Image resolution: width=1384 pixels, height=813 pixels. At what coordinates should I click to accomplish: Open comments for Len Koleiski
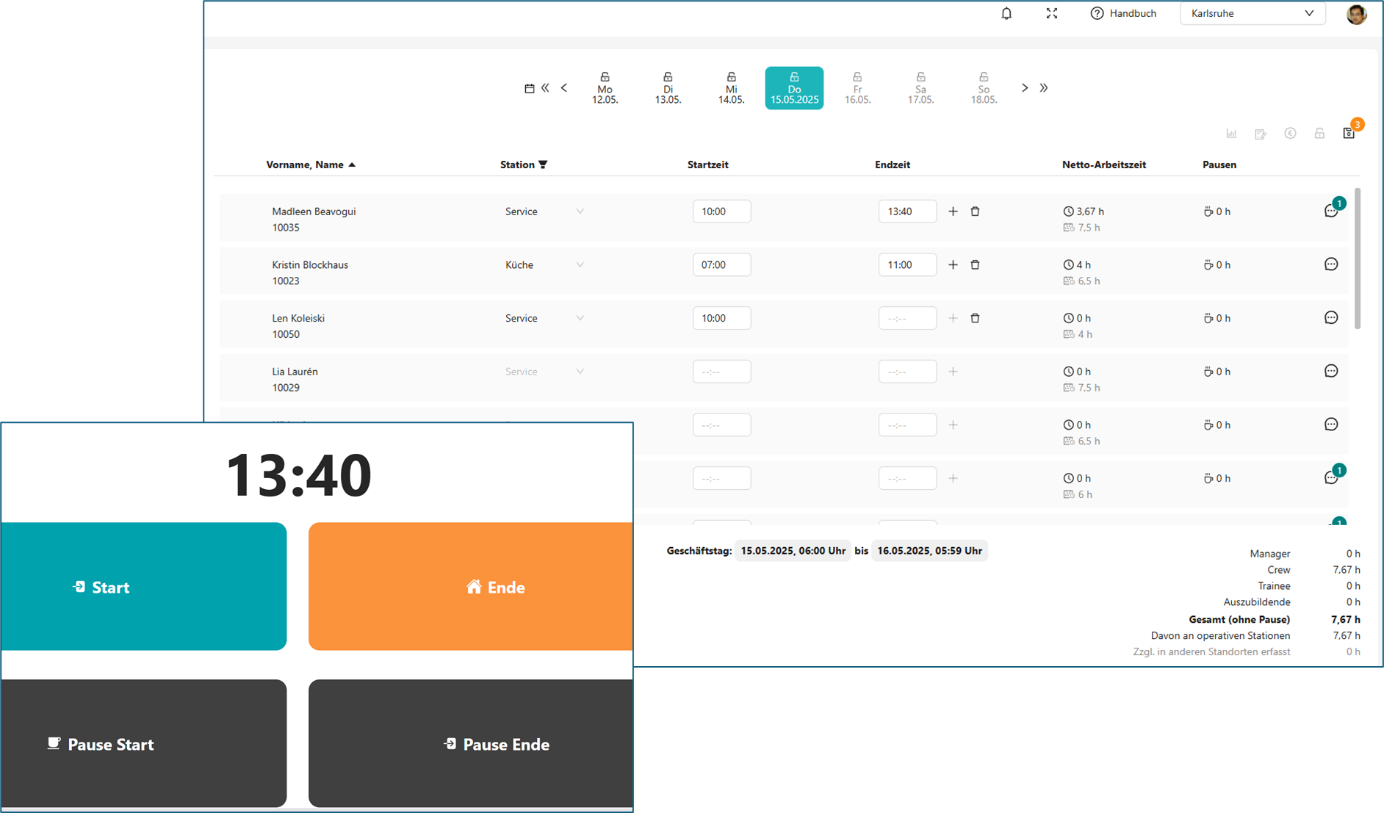point(1330,318)
